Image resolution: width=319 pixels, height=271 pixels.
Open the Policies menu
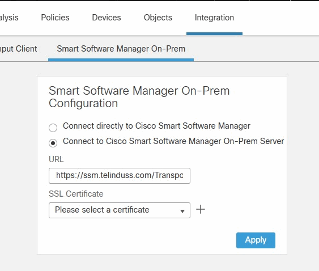coord(55,18)
